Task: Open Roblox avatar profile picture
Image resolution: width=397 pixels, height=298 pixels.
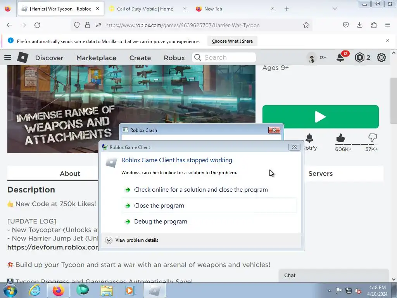Action: [312, 58]
